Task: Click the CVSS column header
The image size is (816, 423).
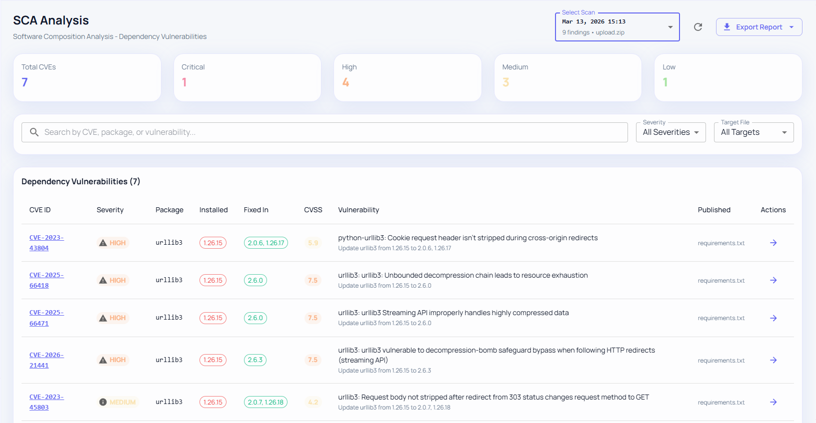Action: click(313, 210)
